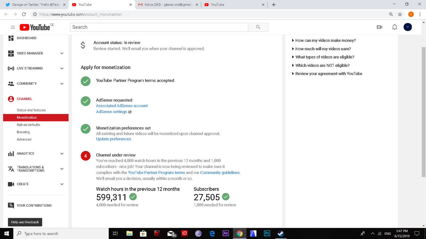Expand the Translations & Transcriptions chevron
This screenshot has height=239, width=426.
[62, 169]
